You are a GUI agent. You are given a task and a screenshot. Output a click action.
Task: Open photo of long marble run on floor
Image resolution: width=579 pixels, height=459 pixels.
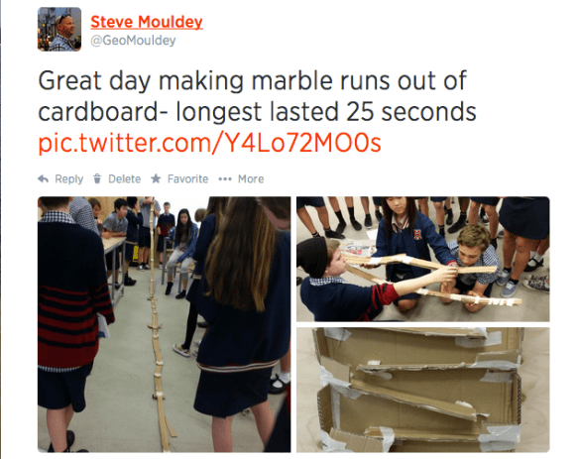coord(164,324)
